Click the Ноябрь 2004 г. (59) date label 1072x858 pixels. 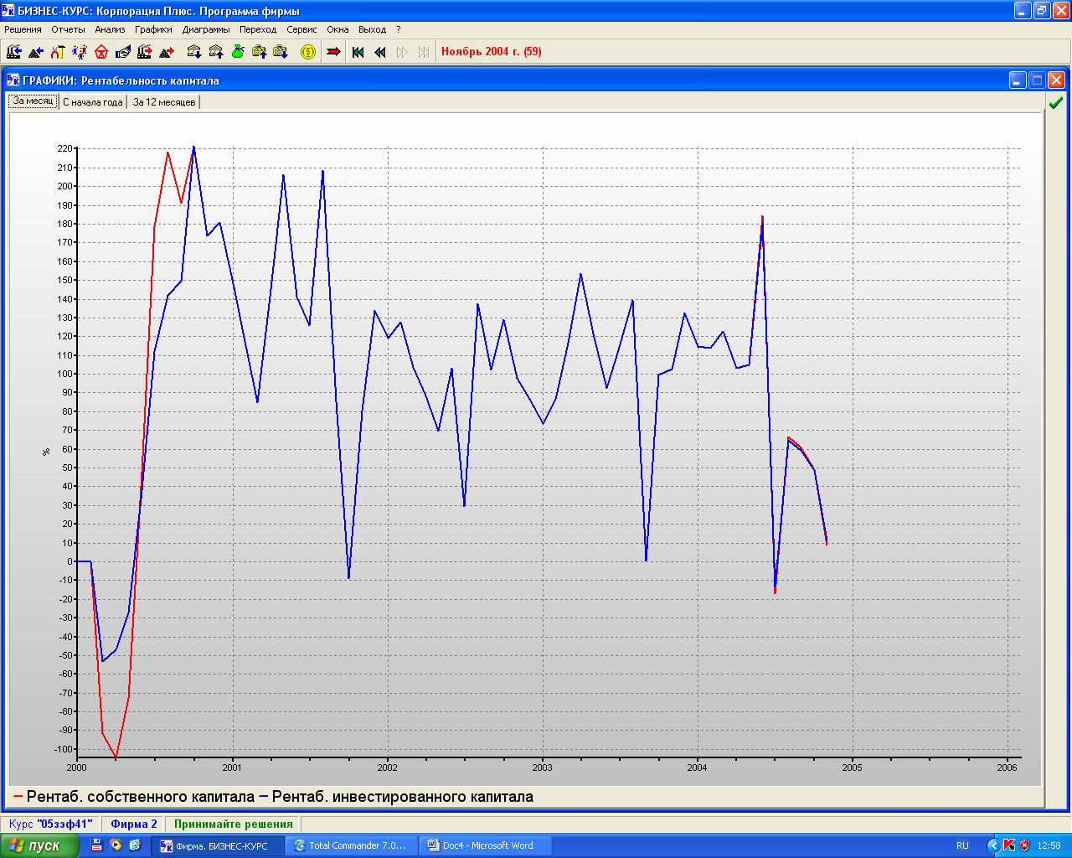pos(492,52)
